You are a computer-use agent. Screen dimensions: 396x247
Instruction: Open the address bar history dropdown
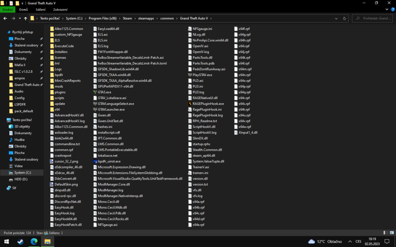click(336, 19)
